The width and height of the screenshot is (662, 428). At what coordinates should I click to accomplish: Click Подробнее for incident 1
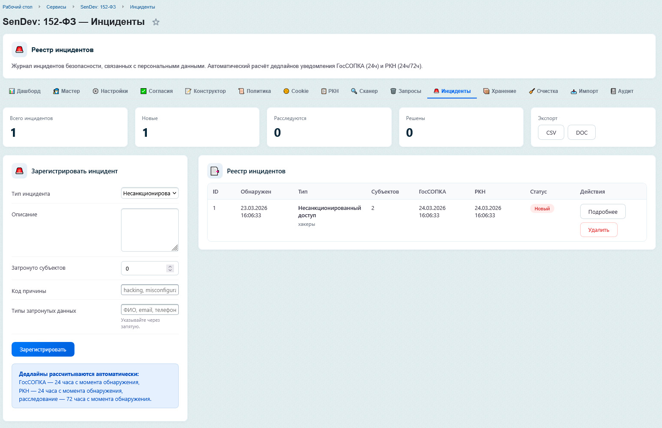[x=603, y=212]
